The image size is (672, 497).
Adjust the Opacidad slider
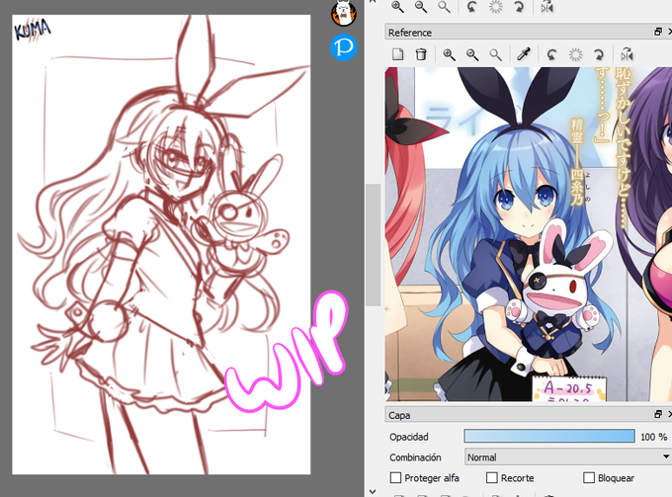(549, 436)
